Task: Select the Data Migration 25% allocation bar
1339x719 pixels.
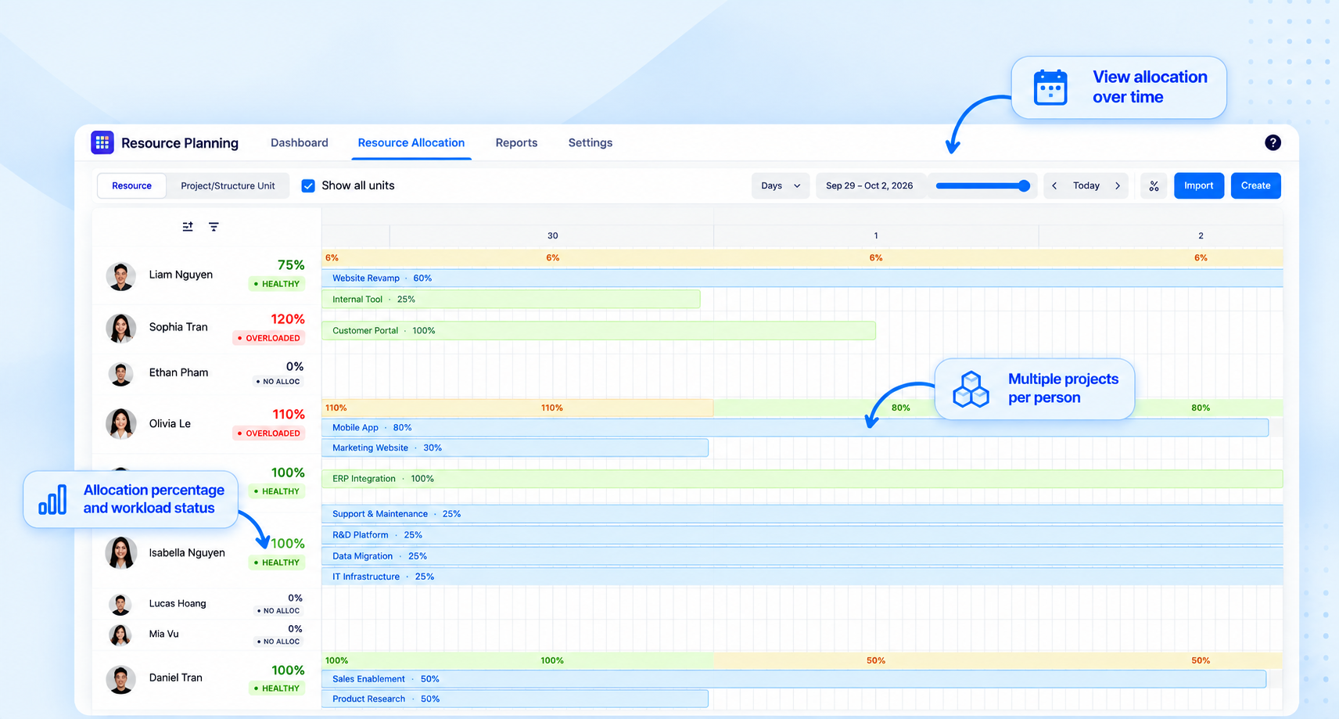Action: pos(802,556)
